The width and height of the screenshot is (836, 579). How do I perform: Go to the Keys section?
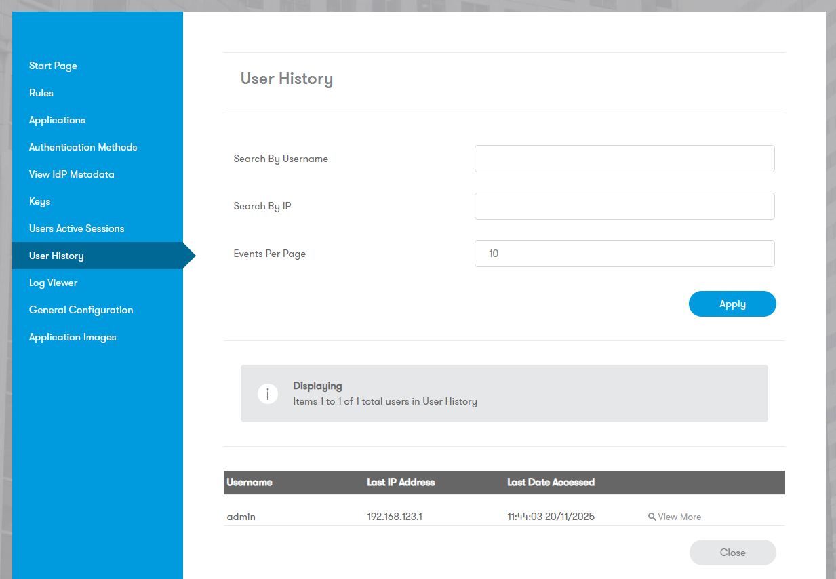39,201
